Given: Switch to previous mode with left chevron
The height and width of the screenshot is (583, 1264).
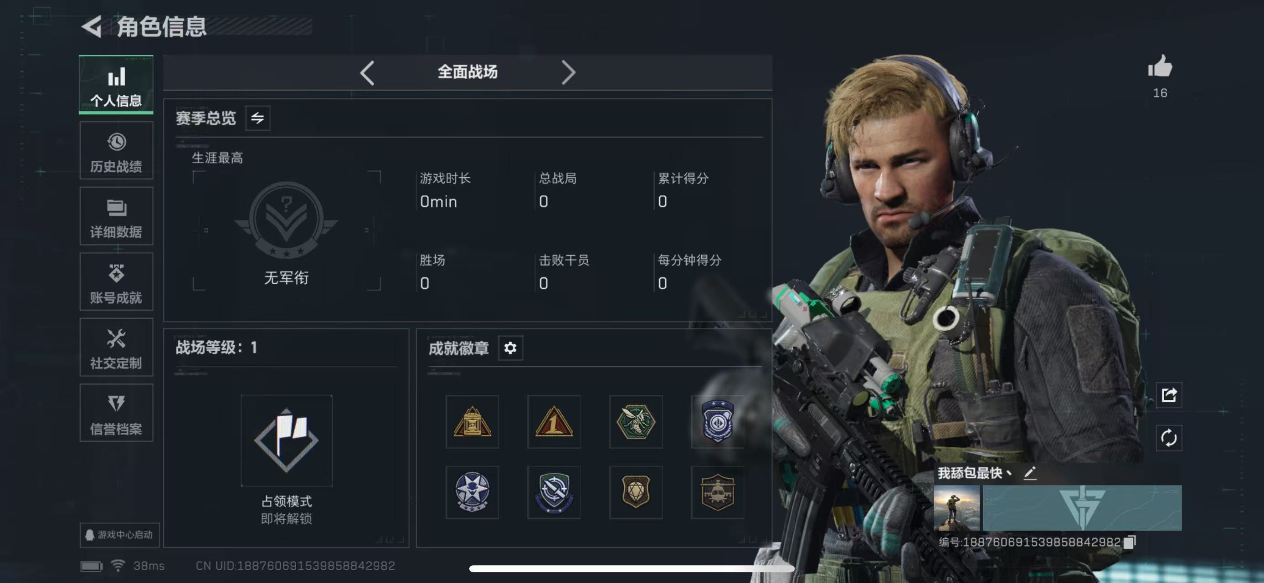Looking at the screenshot, I should pyautogui.click(x=367, y=72).
